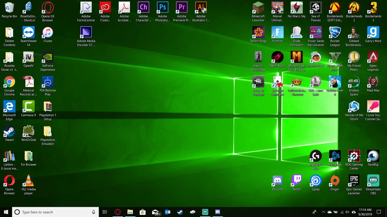Click the Playstation Emulator folder

pos(47,136)
